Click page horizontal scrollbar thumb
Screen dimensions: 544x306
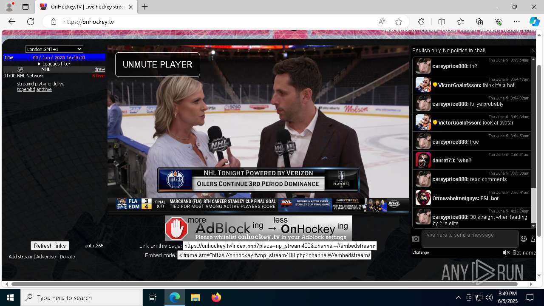264,284
